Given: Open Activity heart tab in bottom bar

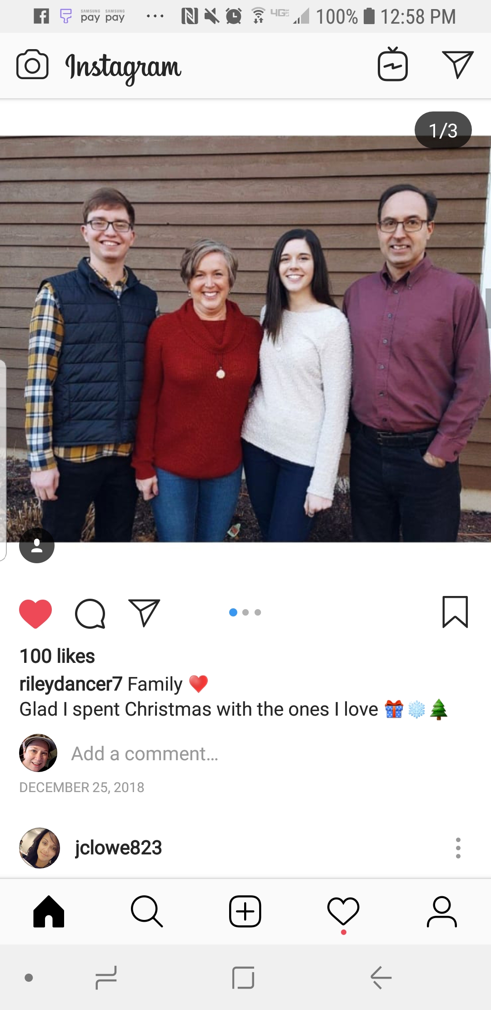Looking at the screenshot, I should pos(343,911).
